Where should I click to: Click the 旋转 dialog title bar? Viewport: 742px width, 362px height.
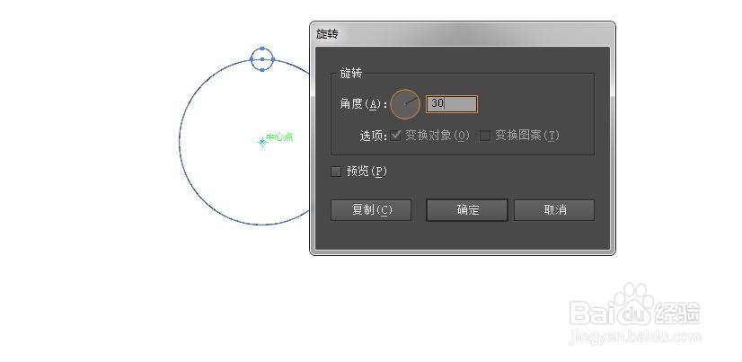463,34
